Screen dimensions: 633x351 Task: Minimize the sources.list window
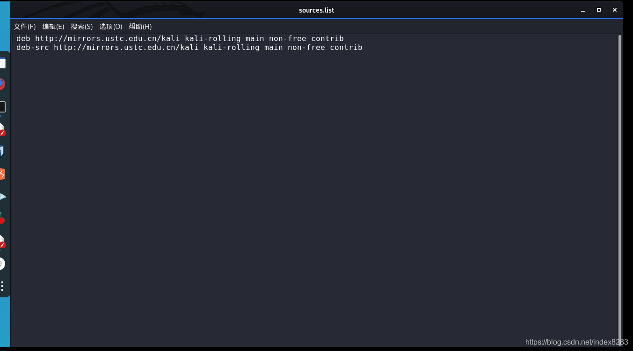coord(582,10)
